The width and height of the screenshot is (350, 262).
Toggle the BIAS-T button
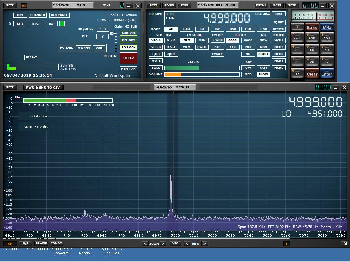coord(31,57)
